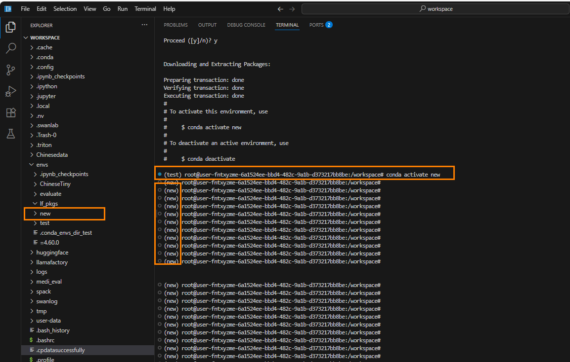
Task: Click the workspace search command box
Action: (436, 9)
